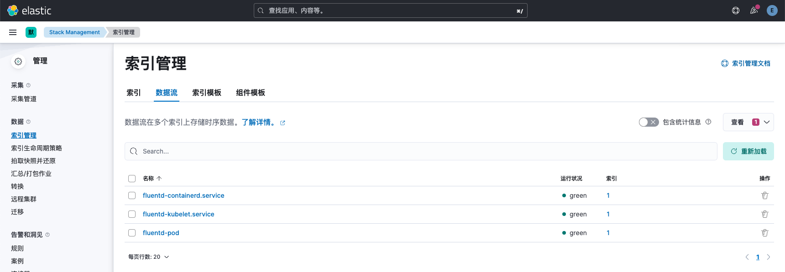Delete the fluentd-kubelet.service data stream
The height and width of the screenshot is (272, 785).
pos(765,214)
